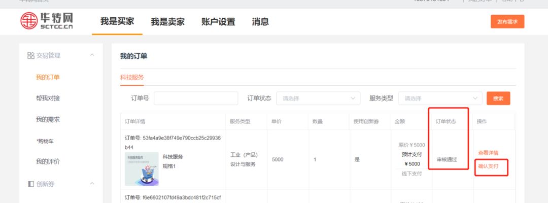Click the 创新券 icon in sidebar
Screen dimensions: 548x203
[x=31, y=184]
